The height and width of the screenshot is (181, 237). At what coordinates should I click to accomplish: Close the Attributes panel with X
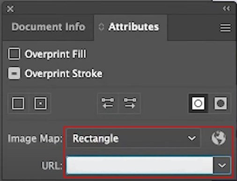[x=10, y=9]
